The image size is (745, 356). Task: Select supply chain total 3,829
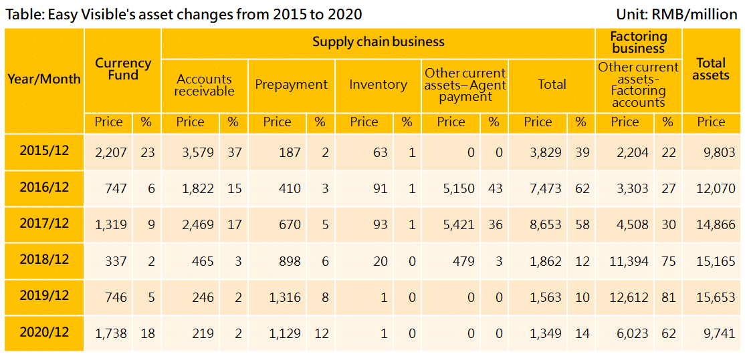pos(545,153)
